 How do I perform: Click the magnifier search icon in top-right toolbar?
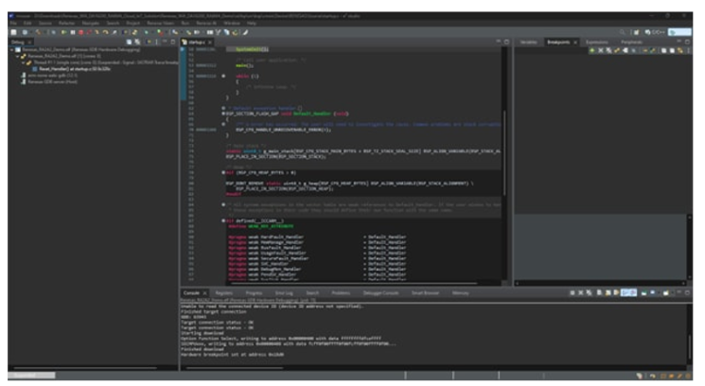[623, 32]
